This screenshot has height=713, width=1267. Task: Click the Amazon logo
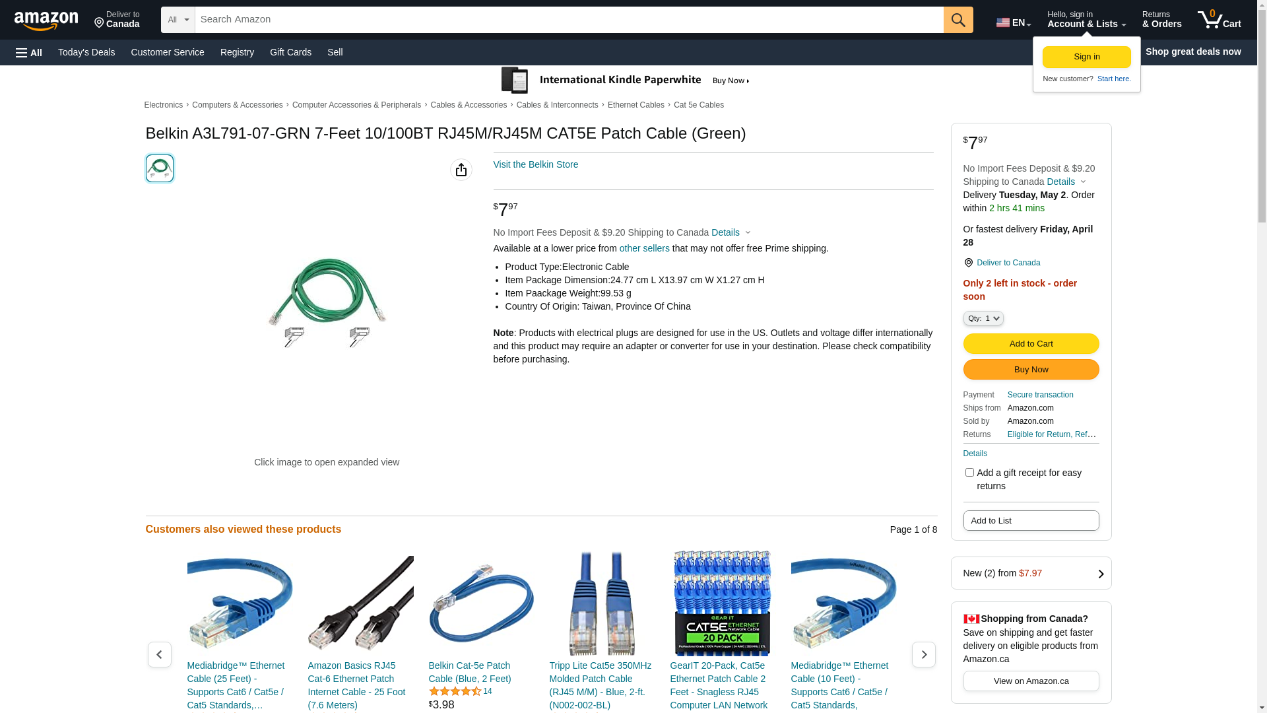(46, 21)
